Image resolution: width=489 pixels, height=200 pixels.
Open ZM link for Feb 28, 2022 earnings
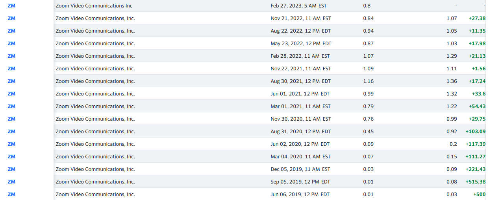[x=11, y=56]
